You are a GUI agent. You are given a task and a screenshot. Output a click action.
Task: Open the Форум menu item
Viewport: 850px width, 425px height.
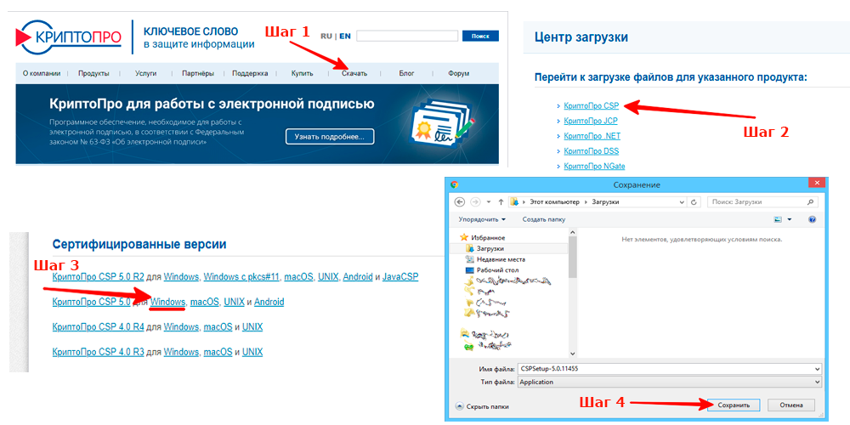(x=459, y=73)
